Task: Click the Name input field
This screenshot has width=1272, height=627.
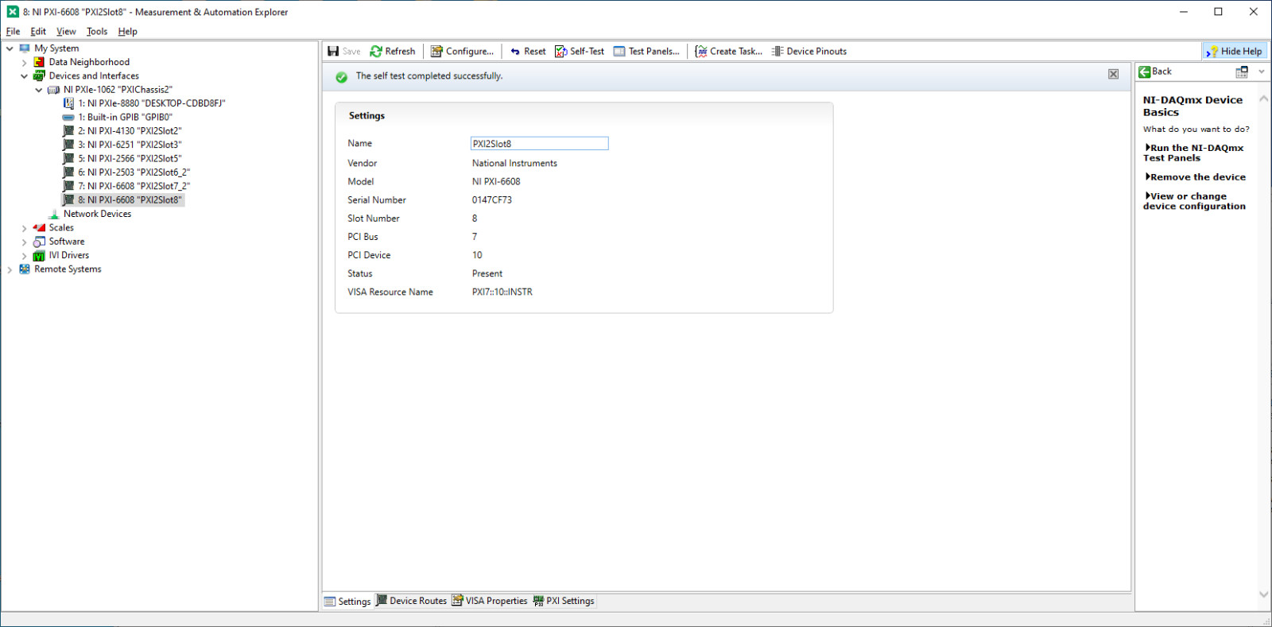Action: [x=539, y=144]
